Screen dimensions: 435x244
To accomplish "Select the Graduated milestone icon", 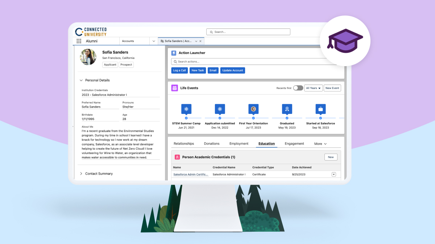I will click(287, 109).
